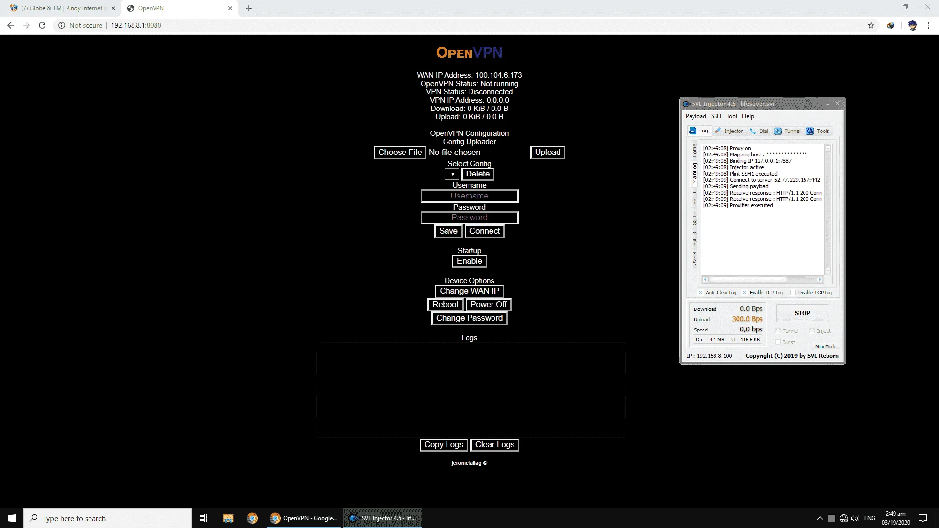The width and height of the screenshot is (939, 528).
Task: Click Choose File in Config Uploader
Action: (x=400, y=153)
